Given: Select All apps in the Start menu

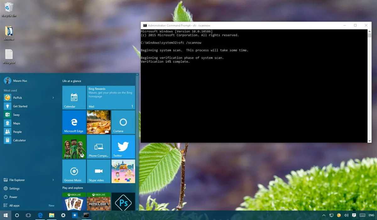Looking at the screenshot, I should [x=15, y=205].
